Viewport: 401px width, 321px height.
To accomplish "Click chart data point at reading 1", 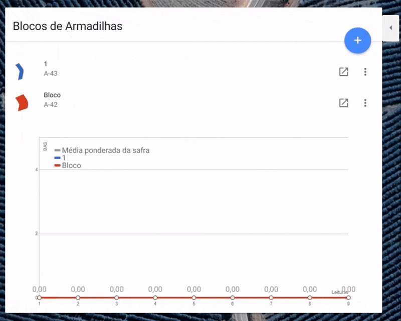I will 39,297.
